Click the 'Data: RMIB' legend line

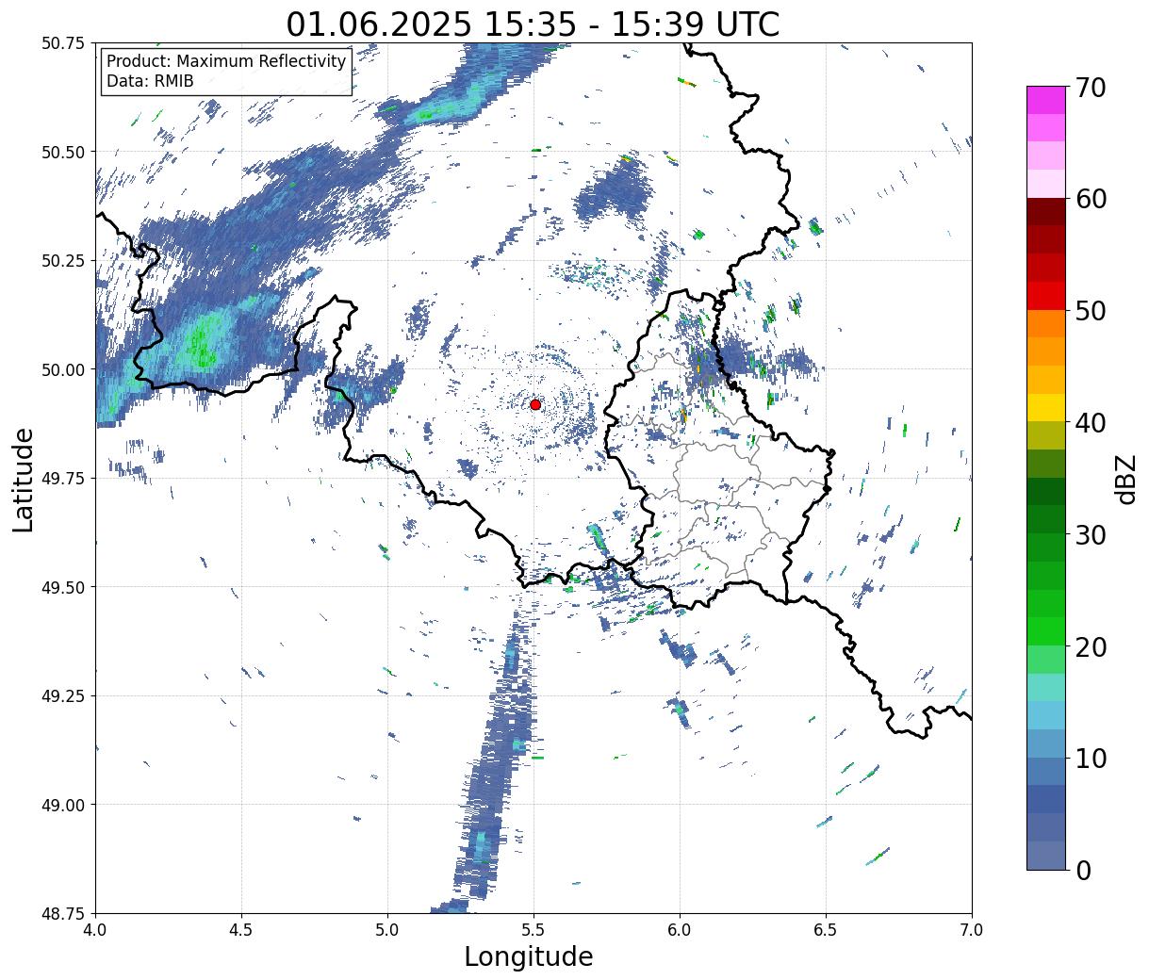click(150, 81)
